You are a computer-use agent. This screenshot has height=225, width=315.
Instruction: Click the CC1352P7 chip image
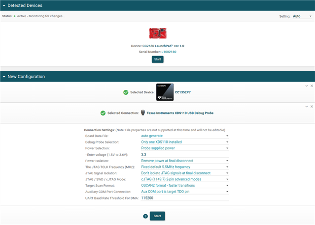click(165, 92)
